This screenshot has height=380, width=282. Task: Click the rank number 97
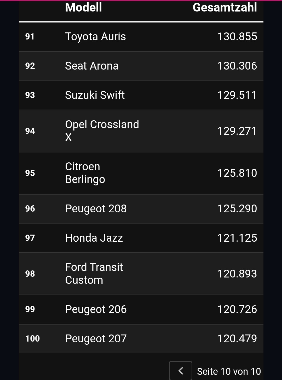(30, 238)
